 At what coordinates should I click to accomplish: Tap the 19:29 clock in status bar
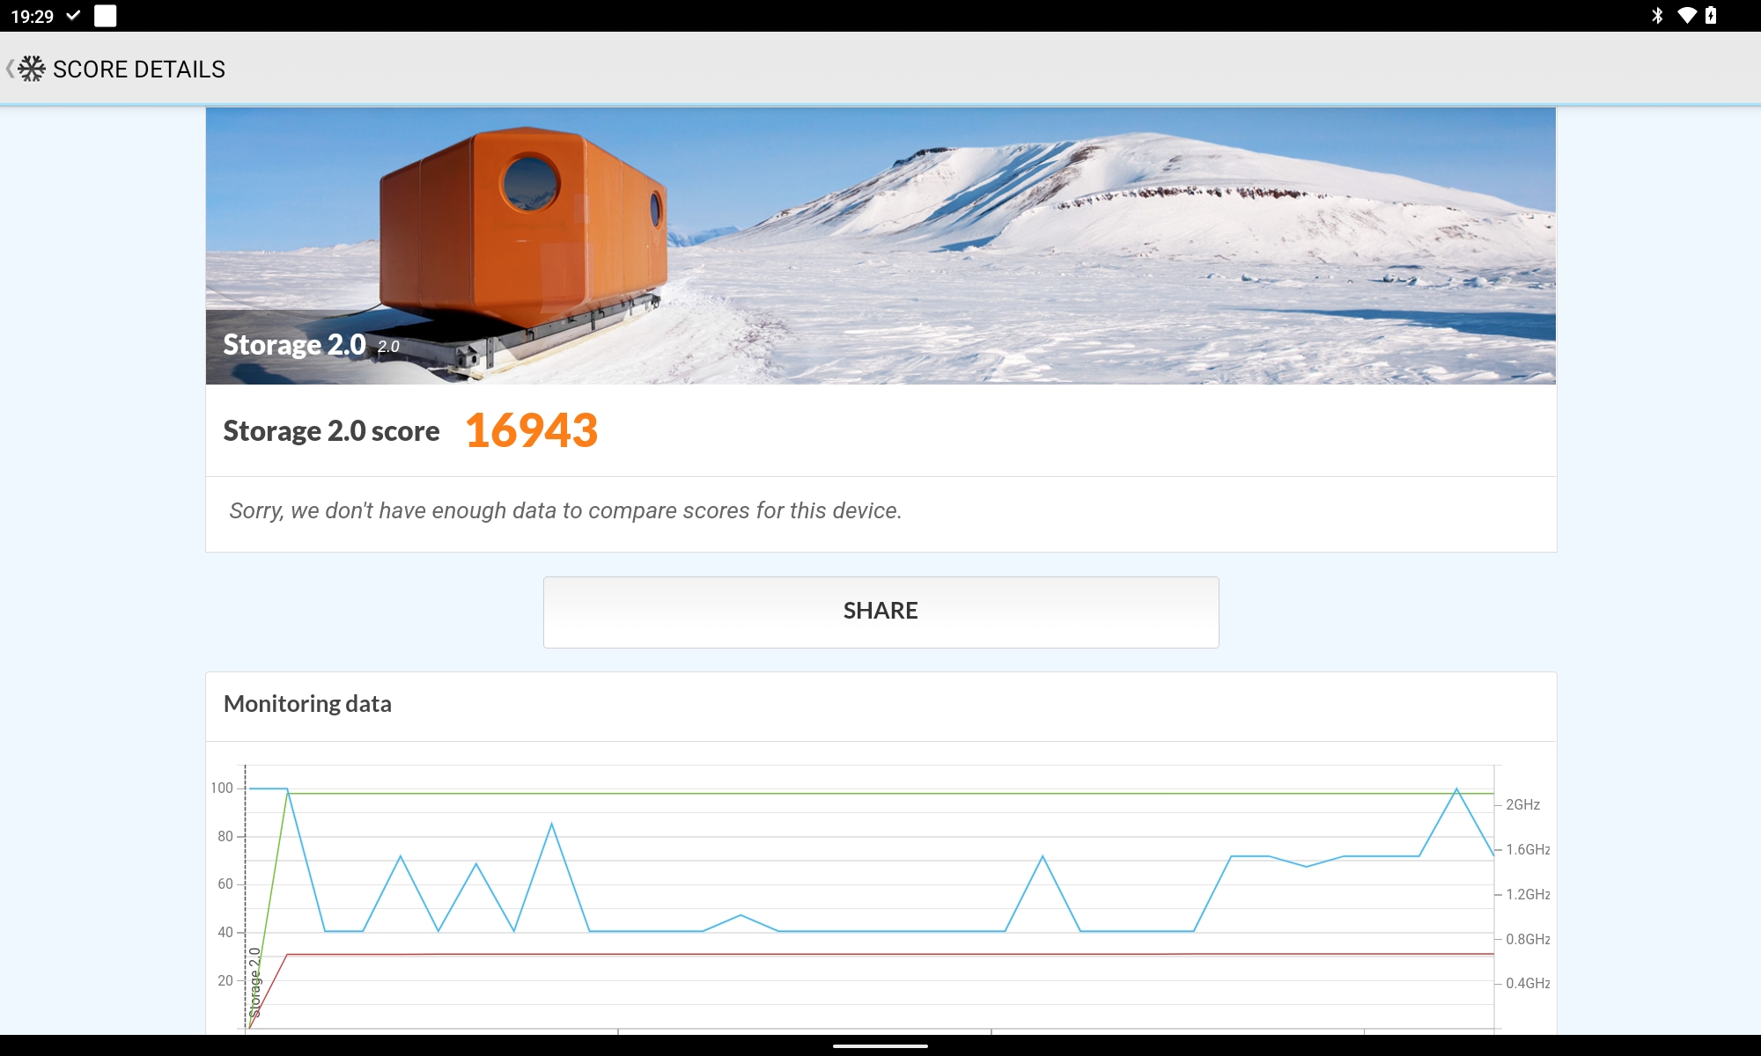click(32, 16)
